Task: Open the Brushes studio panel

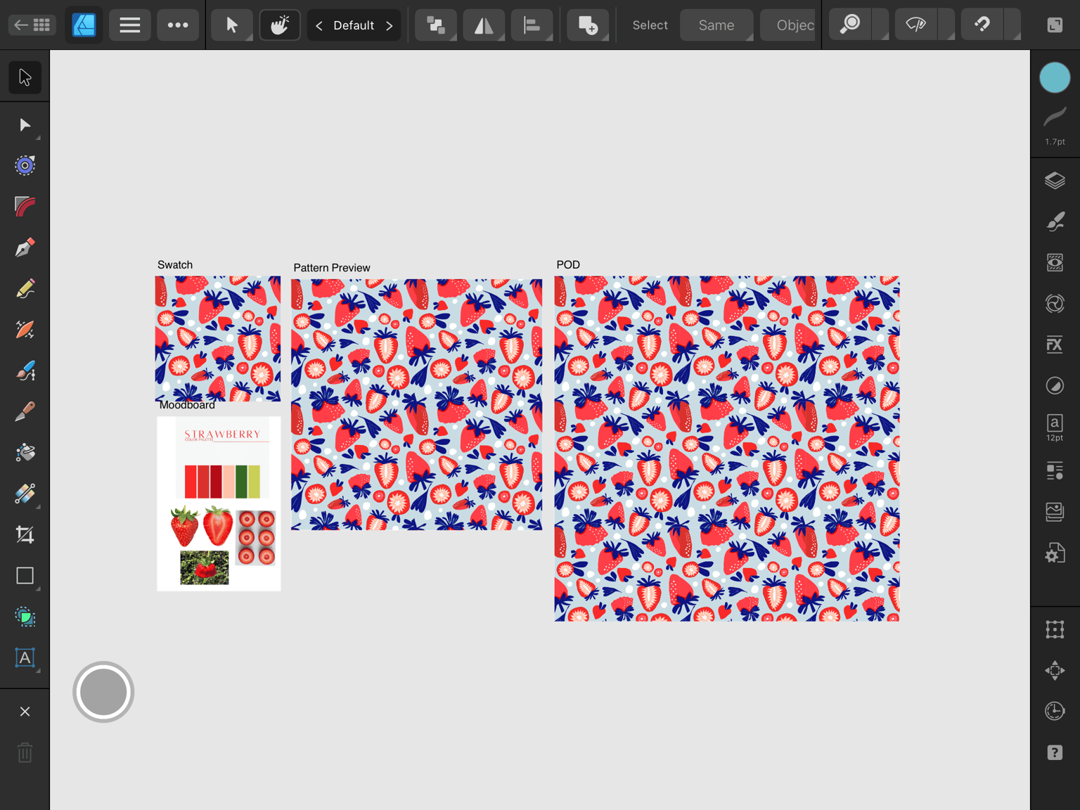Action: (x=1055, y=221)
